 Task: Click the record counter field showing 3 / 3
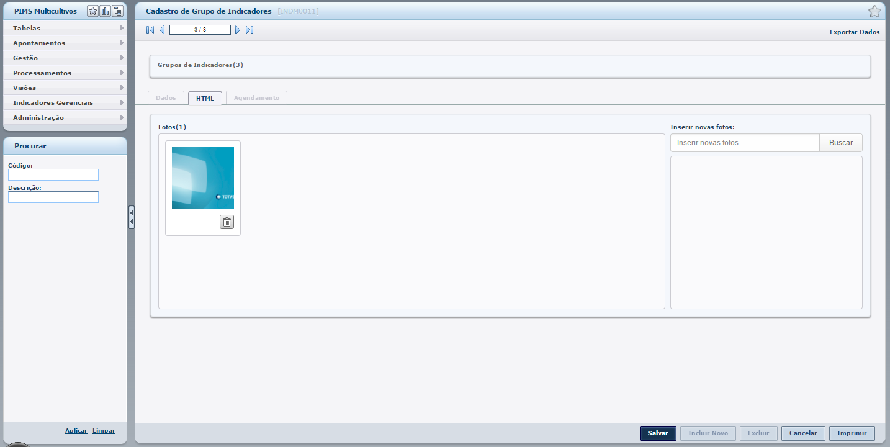[x=200, y=30]
